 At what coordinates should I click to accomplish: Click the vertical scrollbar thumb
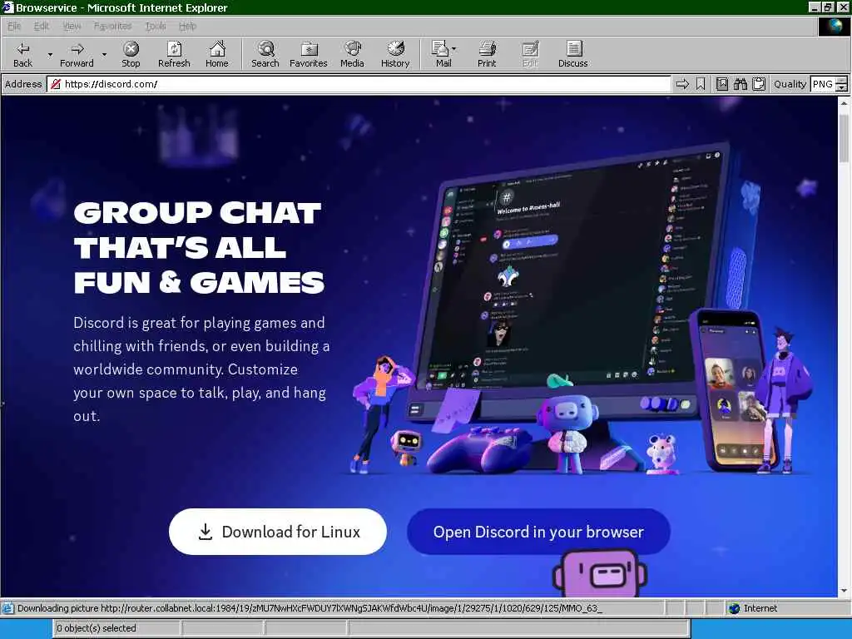click(x=844, y=139)
